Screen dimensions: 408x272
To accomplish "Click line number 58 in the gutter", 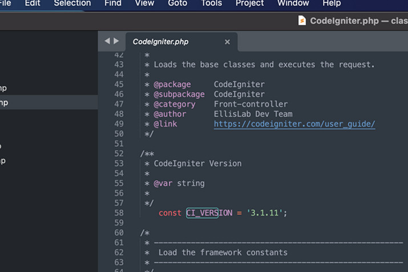I will [x=119, y=213].
